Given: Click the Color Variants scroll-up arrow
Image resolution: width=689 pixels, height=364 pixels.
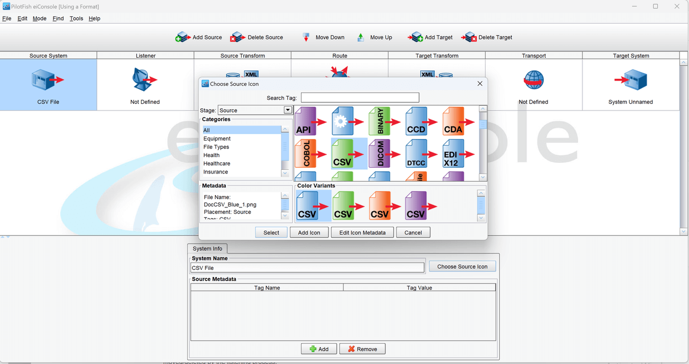Looking at the screenshot, I should [x=481, y=194].
